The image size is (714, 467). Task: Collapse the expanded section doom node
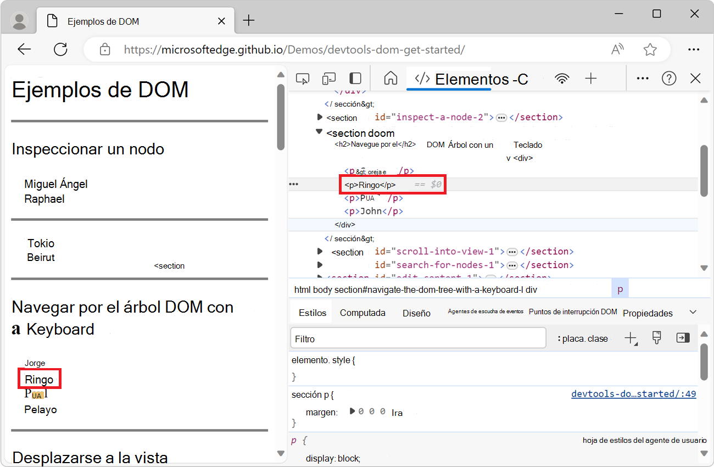319,132
